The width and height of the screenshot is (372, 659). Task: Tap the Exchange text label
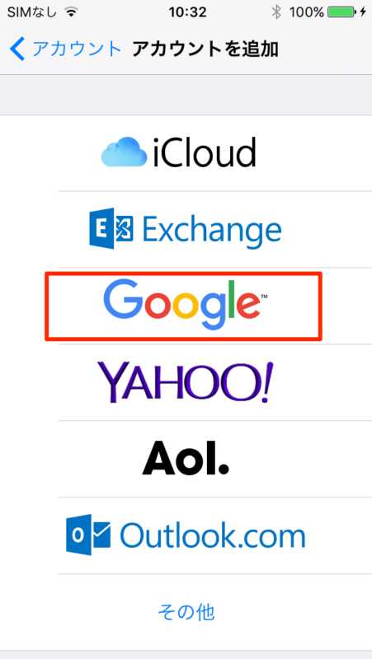point(212,230)
